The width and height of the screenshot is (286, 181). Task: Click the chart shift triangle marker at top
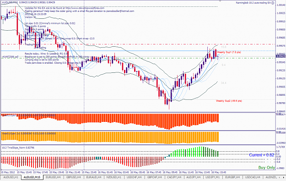(x=220, y=1)
